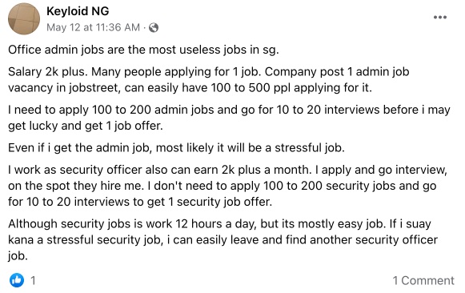View the 1 Comment link
This screenshot has height=293, width=465.
[423, 280]
